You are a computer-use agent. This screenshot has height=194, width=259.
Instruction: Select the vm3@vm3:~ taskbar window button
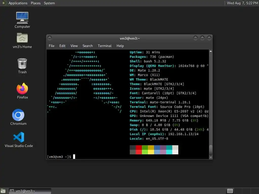coord(30,191)
